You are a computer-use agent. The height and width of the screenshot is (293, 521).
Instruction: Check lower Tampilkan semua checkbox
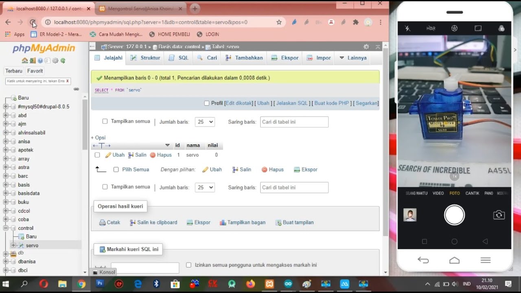pos(105,187)
